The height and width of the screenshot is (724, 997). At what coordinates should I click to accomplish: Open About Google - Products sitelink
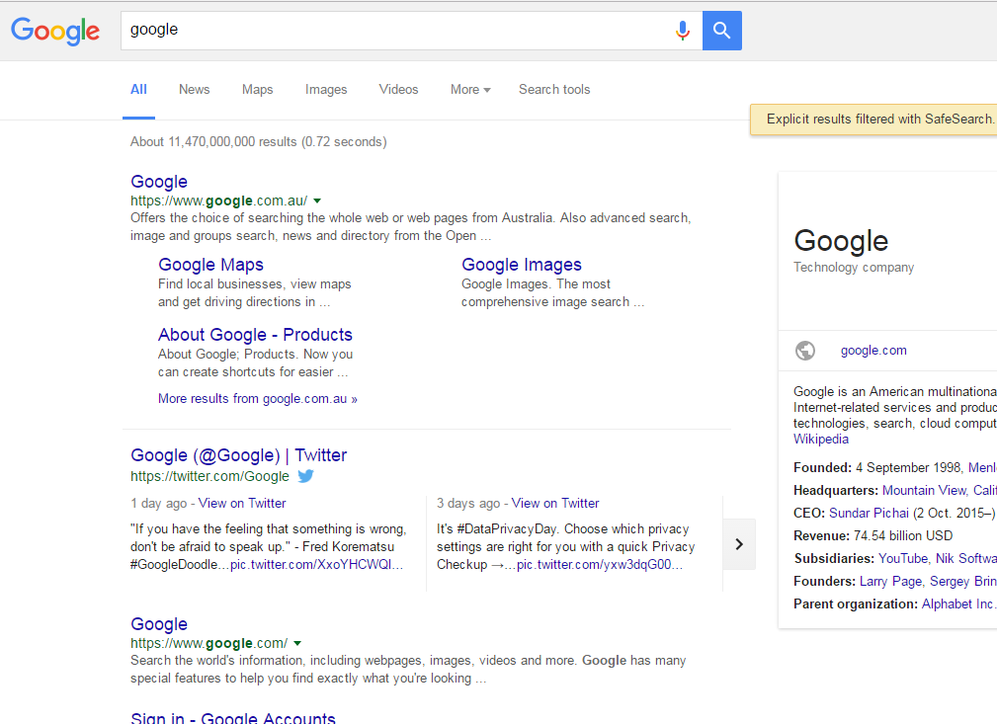255,335
